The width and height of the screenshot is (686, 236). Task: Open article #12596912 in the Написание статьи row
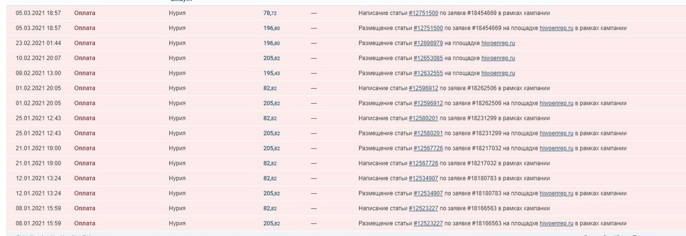tap(423, 88)
